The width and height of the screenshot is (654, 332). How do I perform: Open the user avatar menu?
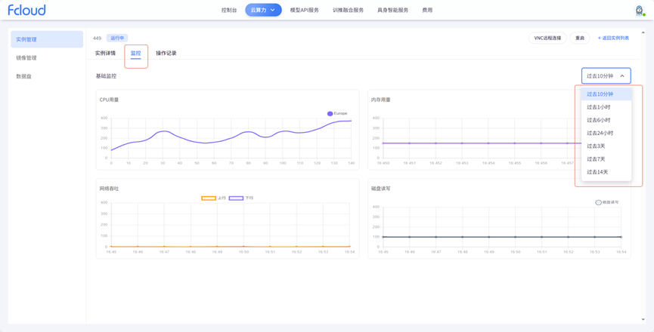click(639, 11)
